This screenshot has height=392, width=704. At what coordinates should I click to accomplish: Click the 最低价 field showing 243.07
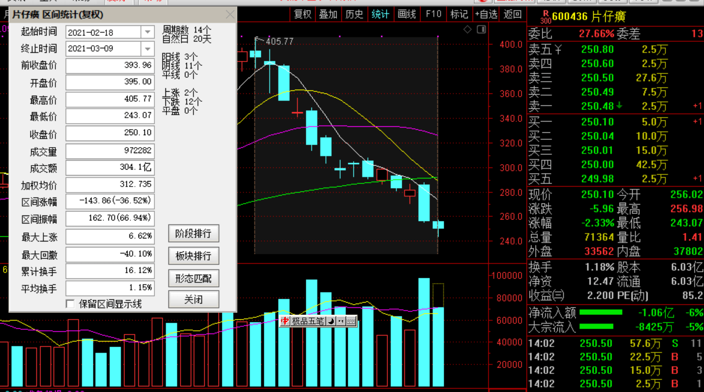coord(110,117)
